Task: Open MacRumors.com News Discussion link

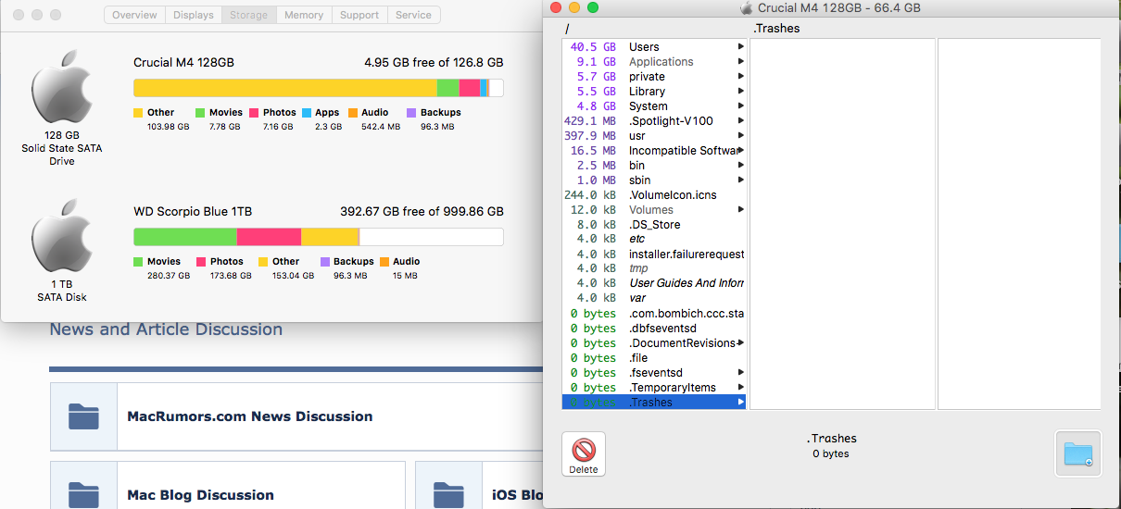Action: point(249,416)
